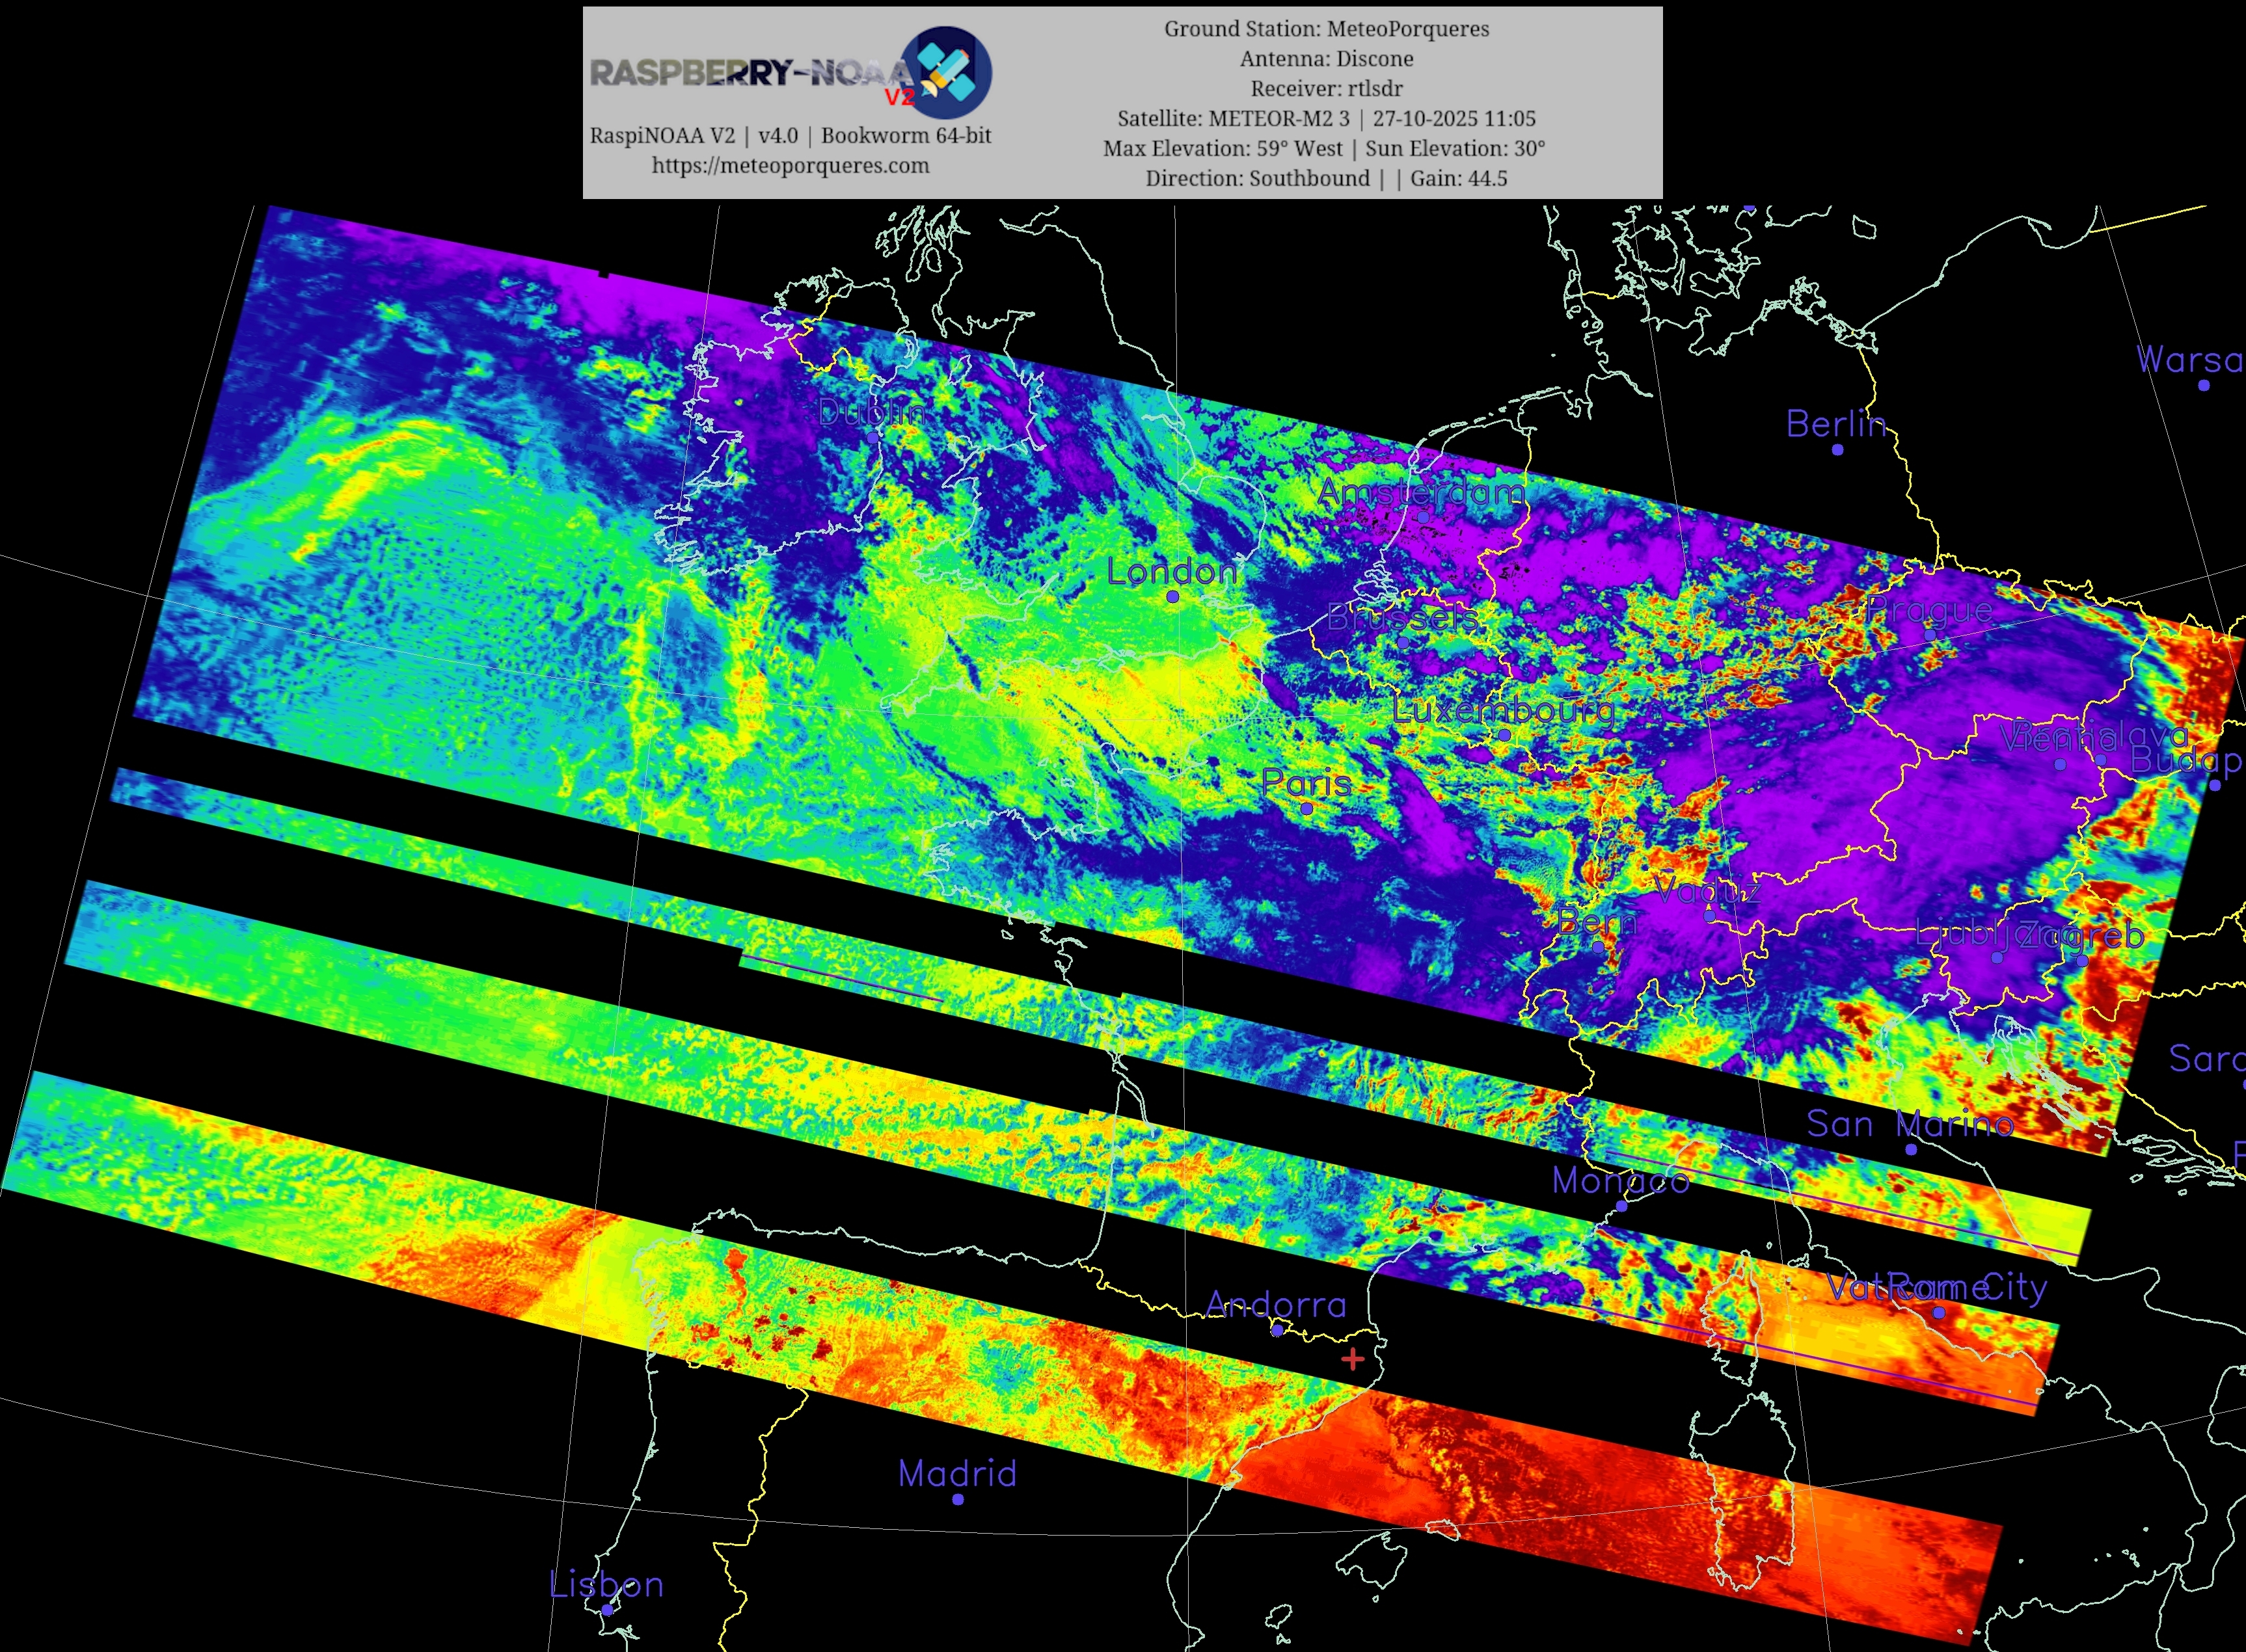
Task: Click the San Marino map label
Action: [1910, 1124]
